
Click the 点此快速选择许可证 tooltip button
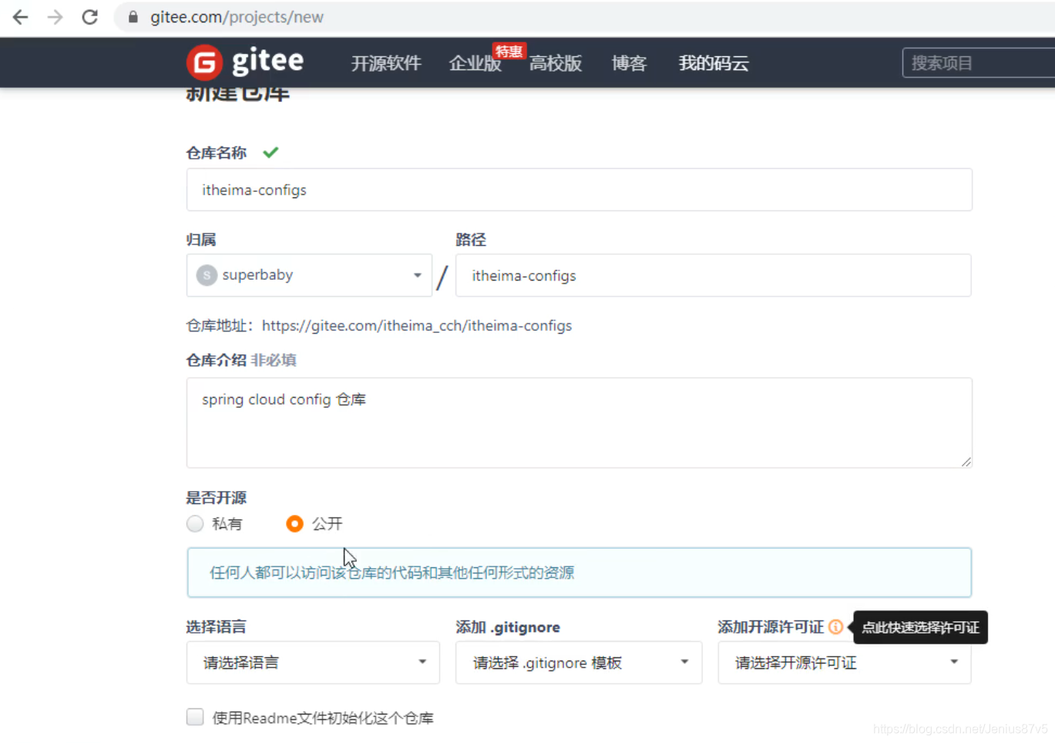[920, 627]
